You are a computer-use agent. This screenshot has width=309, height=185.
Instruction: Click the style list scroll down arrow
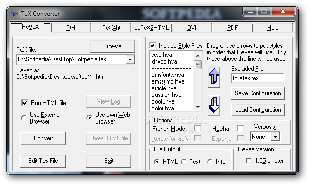198,107
